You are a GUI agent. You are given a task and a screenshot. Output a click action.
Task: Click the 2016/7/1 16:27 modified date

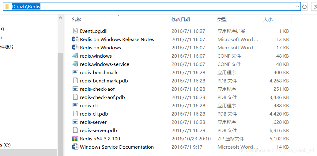(x=188, y=31)
